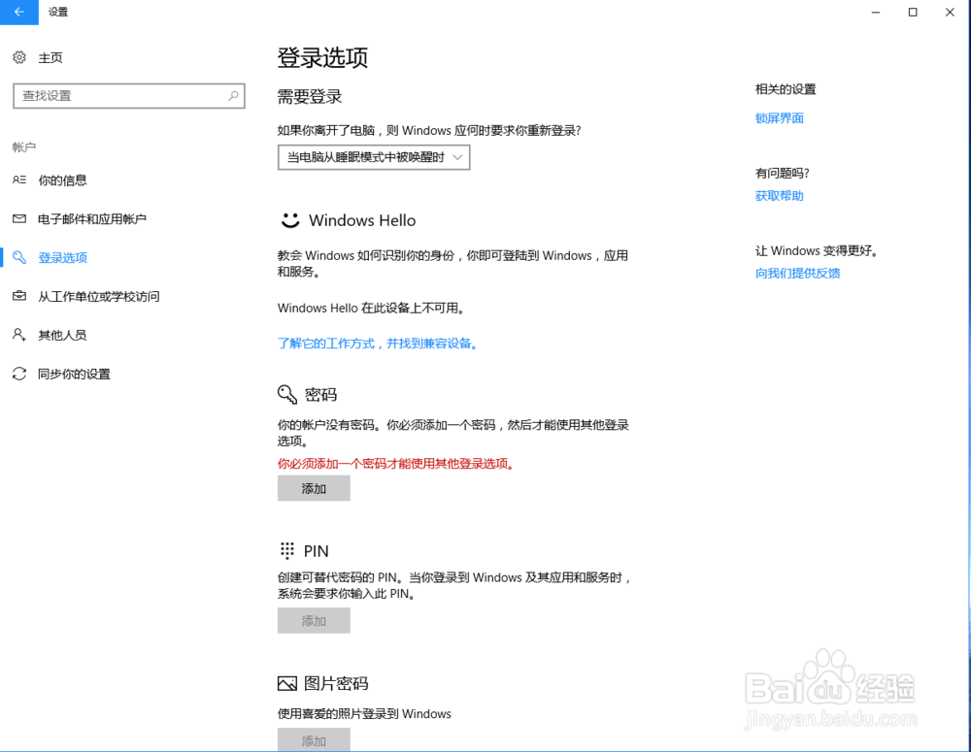Expand the 当电脑从睡眠模式中被唤醒时 dropdown
The image size is (971, 752).
[x=374, y=157]
